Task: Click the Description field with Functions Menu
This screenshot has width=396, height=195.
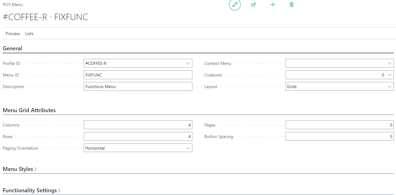Action: [138, 87]
